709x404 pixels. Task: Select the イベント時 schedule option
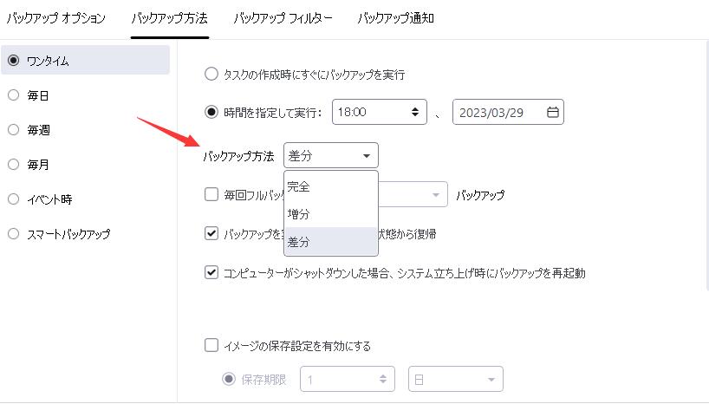(x=14, y=199)
